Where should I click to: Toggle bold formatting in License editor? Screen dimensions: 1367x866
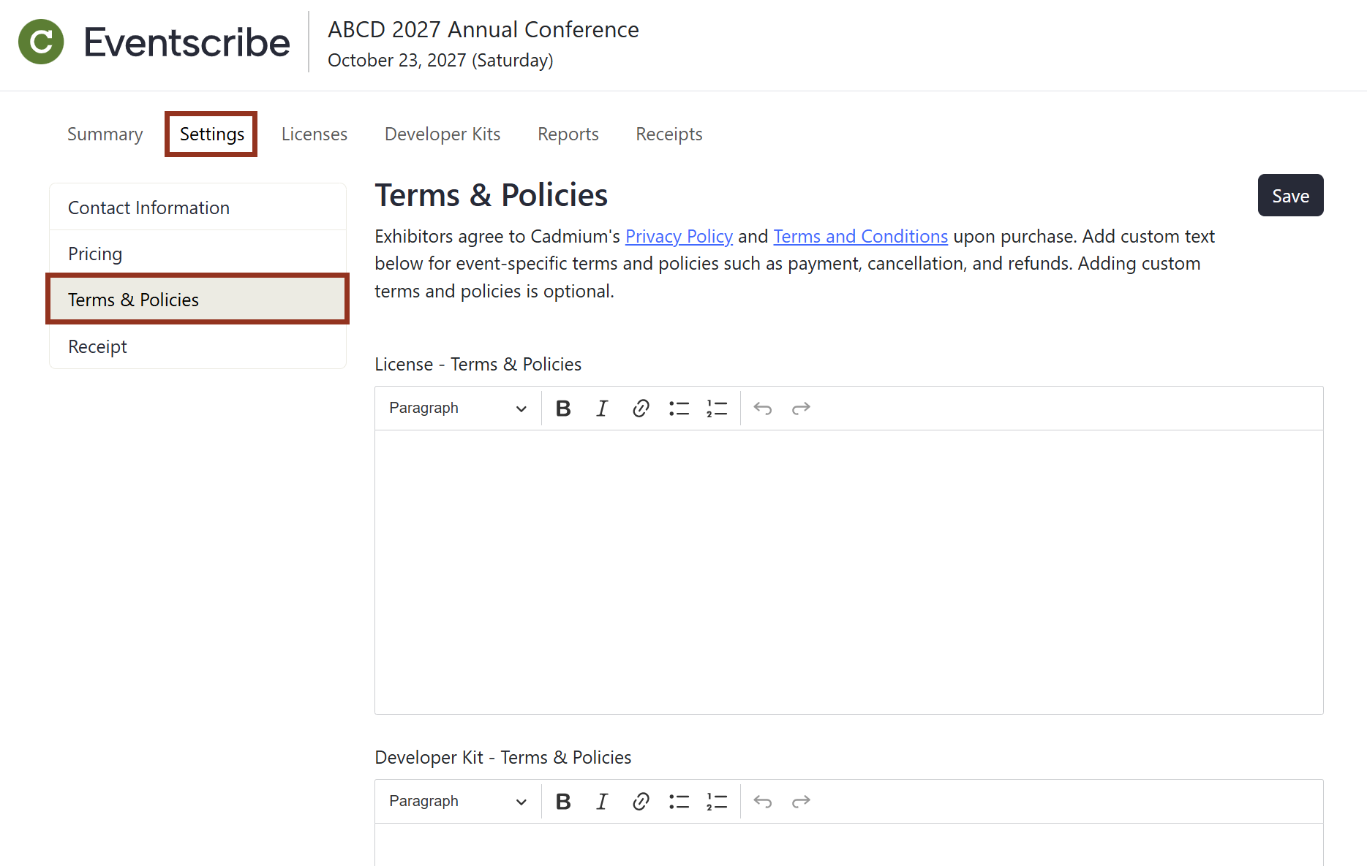(x=562, y=408)
